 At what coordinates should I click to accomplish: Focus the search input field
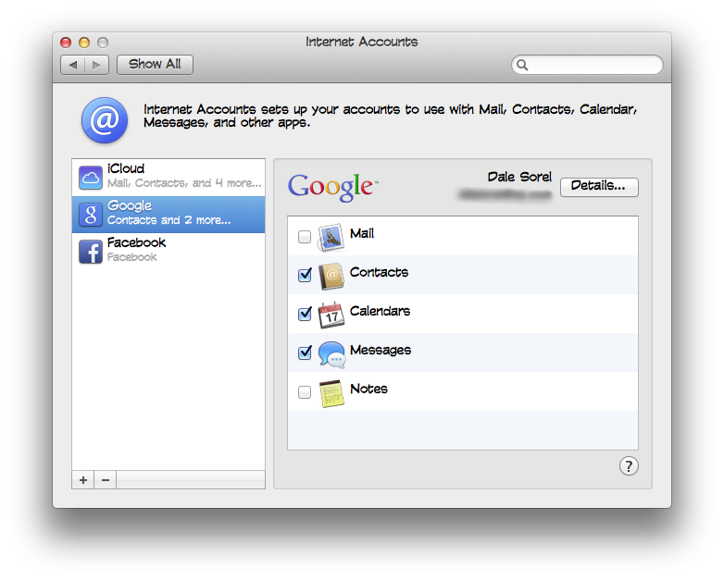[x=587, y=65]
